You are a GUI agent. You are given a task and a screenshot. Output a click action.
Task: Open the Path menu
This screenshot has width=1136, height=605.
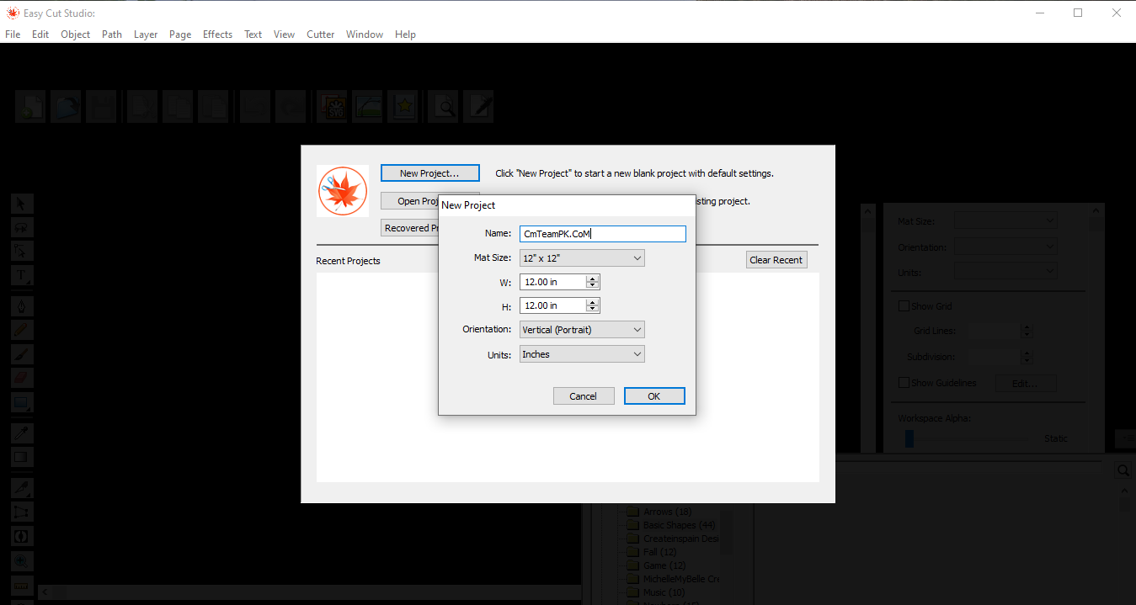tap(112, 34)
